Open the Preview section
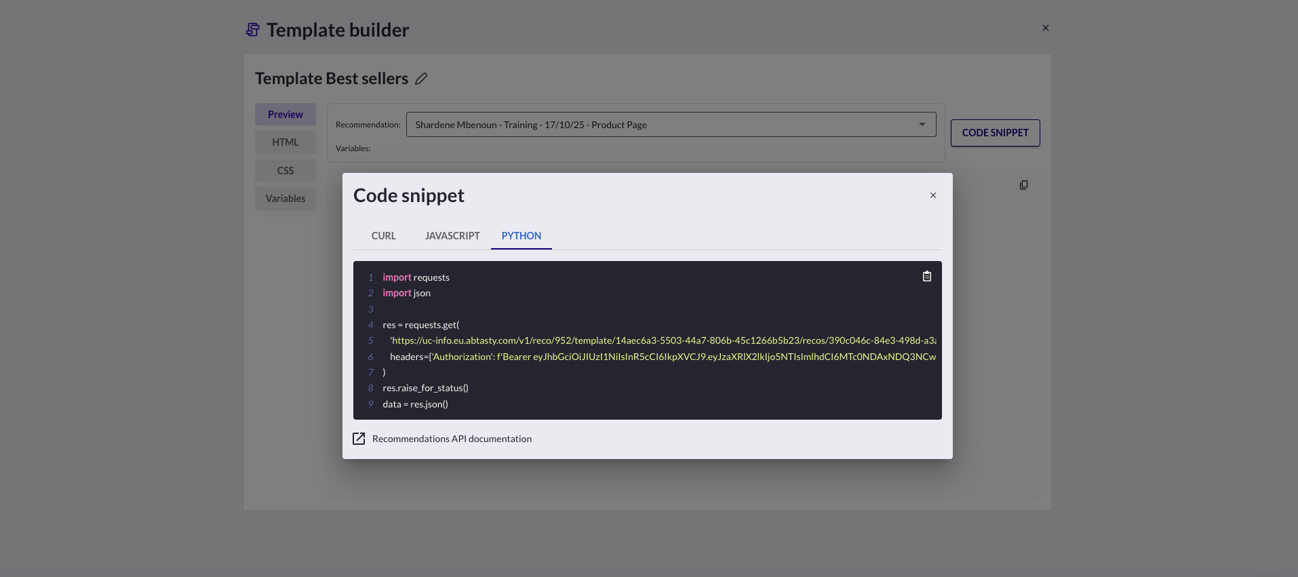Screen dimensions: 1298x577 pos(286,115)
